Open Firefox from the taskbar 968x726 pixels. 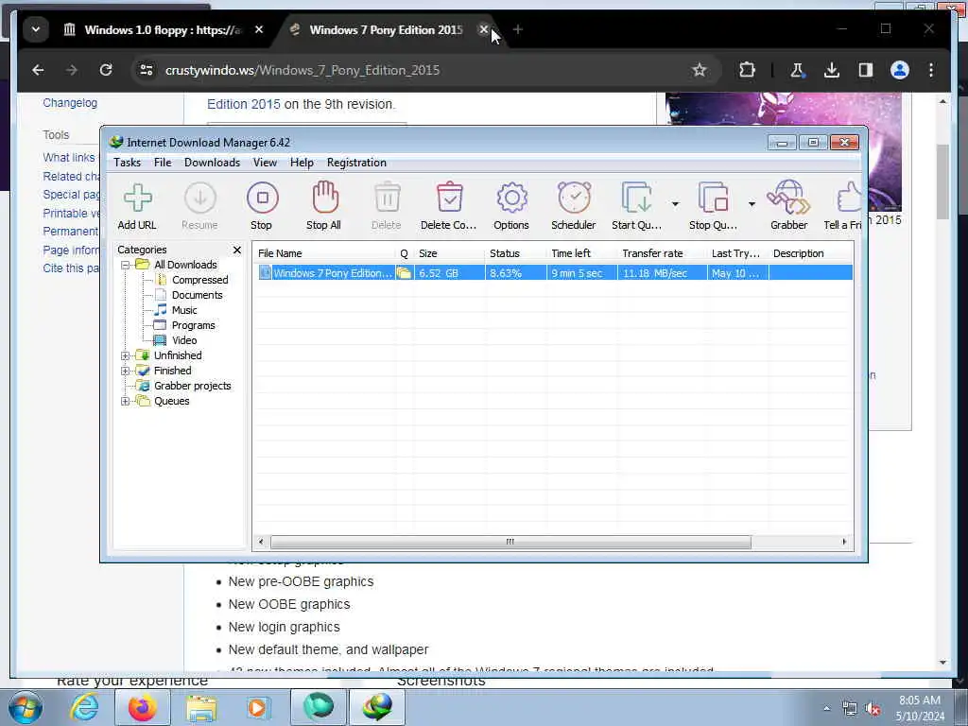(x=142, y=707)
